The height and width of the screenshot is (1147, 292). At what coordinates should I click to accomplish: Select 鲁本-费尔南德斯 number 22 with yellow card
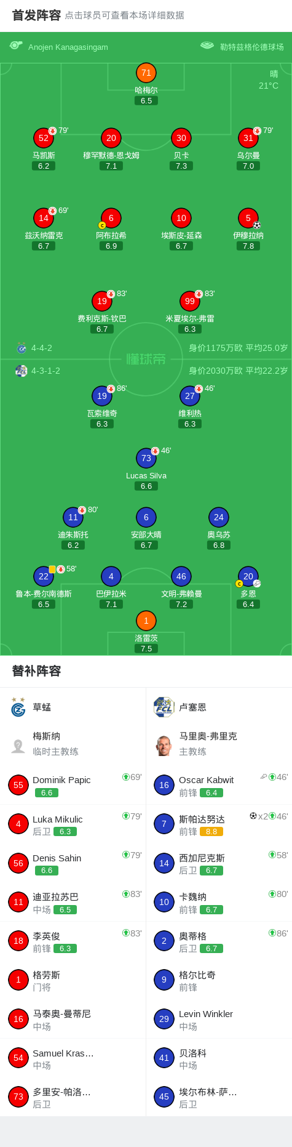tap(44, 576)
